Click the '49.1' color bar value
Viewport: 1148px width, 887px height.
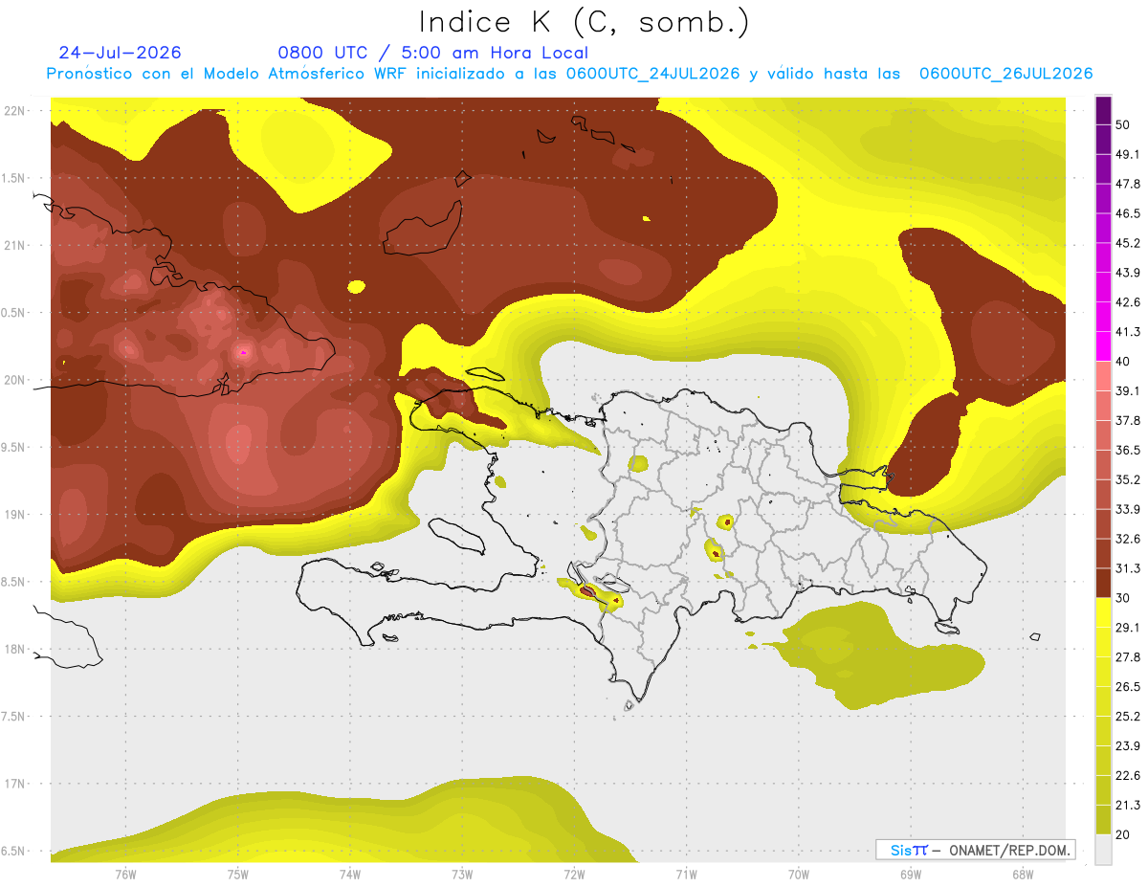tap(1128, 154)
